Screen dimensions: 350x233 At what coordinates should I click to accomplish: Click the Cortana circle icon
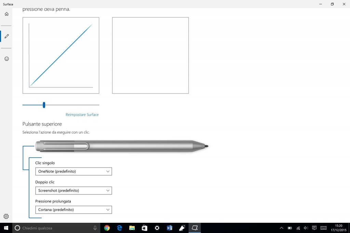pyautogui.click(x=17, y=228)
